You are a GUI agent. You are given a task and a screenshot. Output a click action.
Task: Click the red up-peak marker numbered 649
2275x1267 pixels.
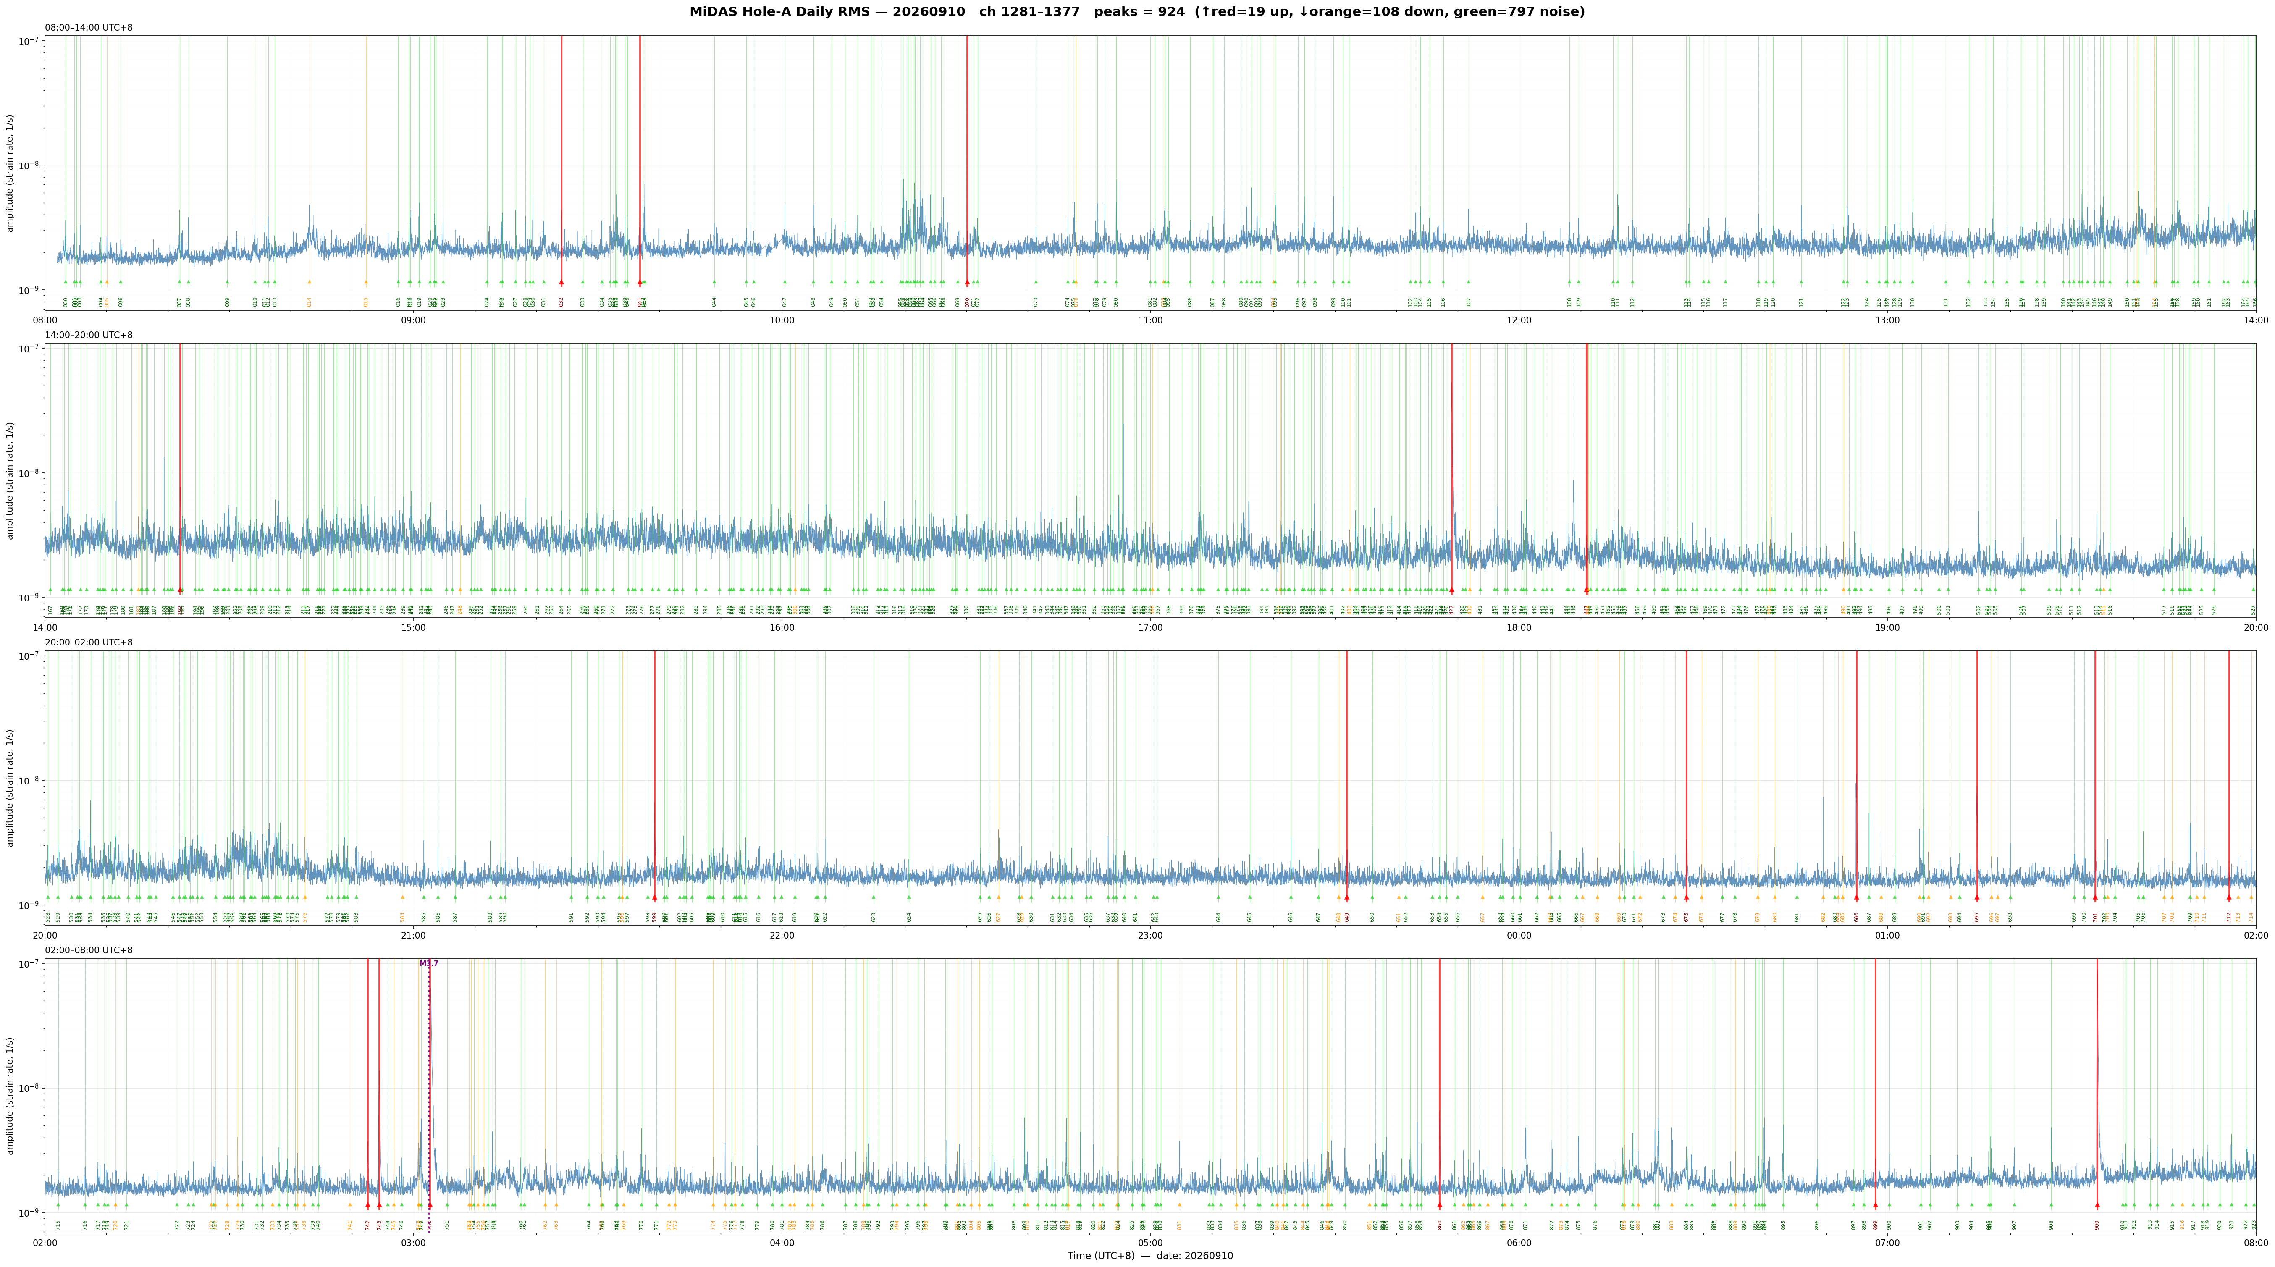pyautogui.click(x=1347, y=897)
